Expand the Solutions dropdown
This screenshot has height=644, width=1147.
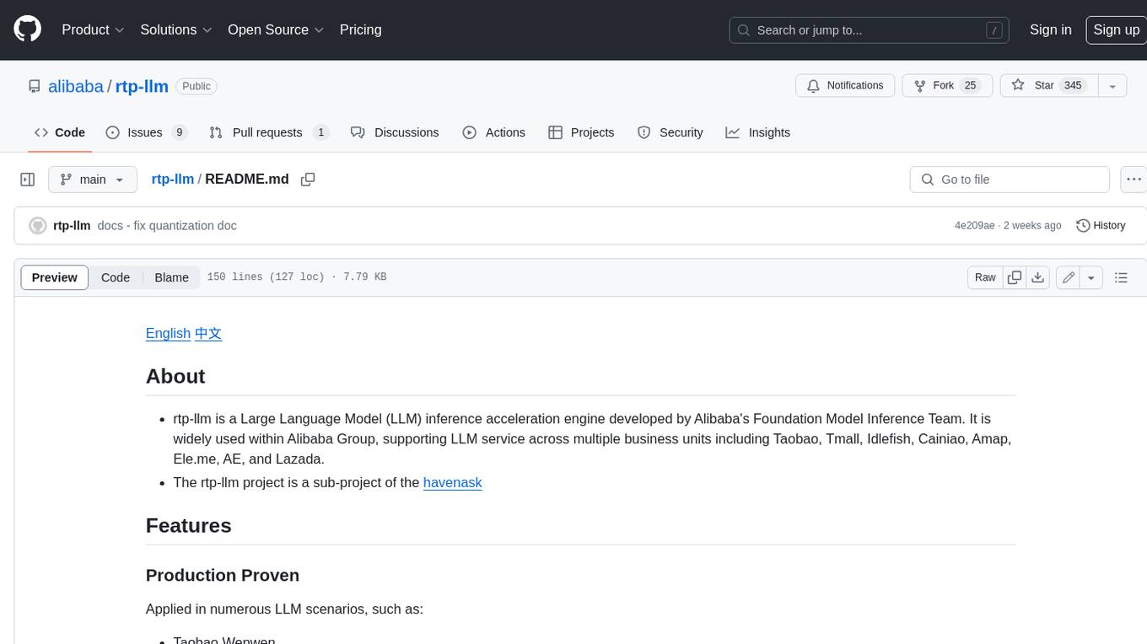[176, 30]
